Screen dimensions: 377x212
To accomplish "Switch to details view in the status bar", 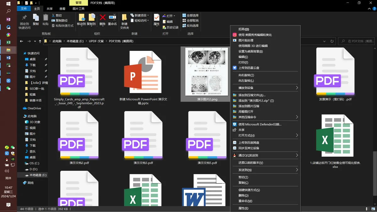I will pyautogui.click(x=368, y=209).
